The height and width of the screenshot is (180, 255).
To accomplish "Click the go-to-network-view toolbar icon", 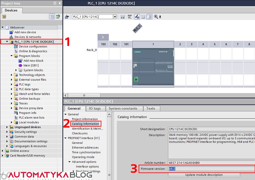I will (x=67, y=17).
